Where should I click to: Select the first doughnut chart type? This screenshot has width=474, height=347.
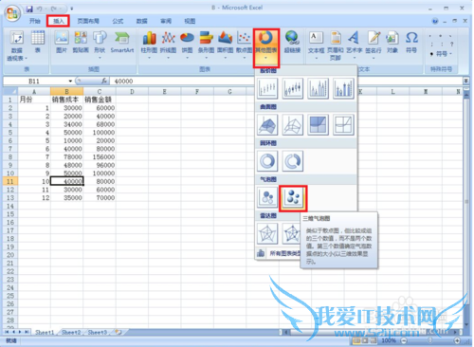pos(267,161)
